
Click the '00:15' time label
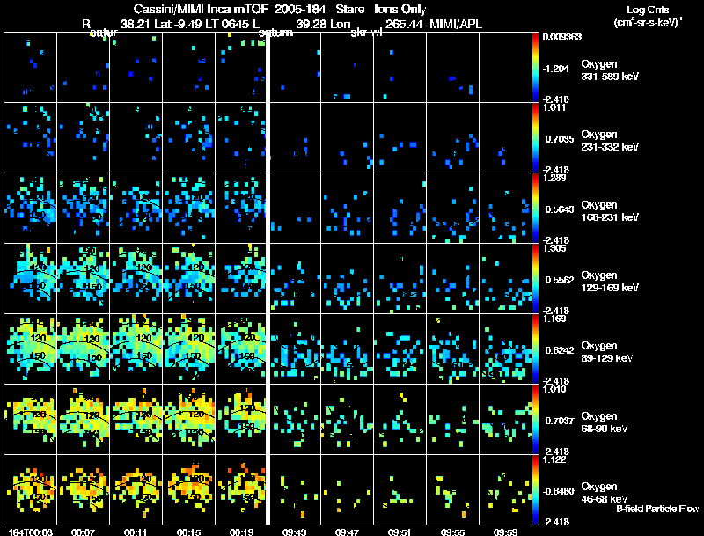click(x=188, y=532)
